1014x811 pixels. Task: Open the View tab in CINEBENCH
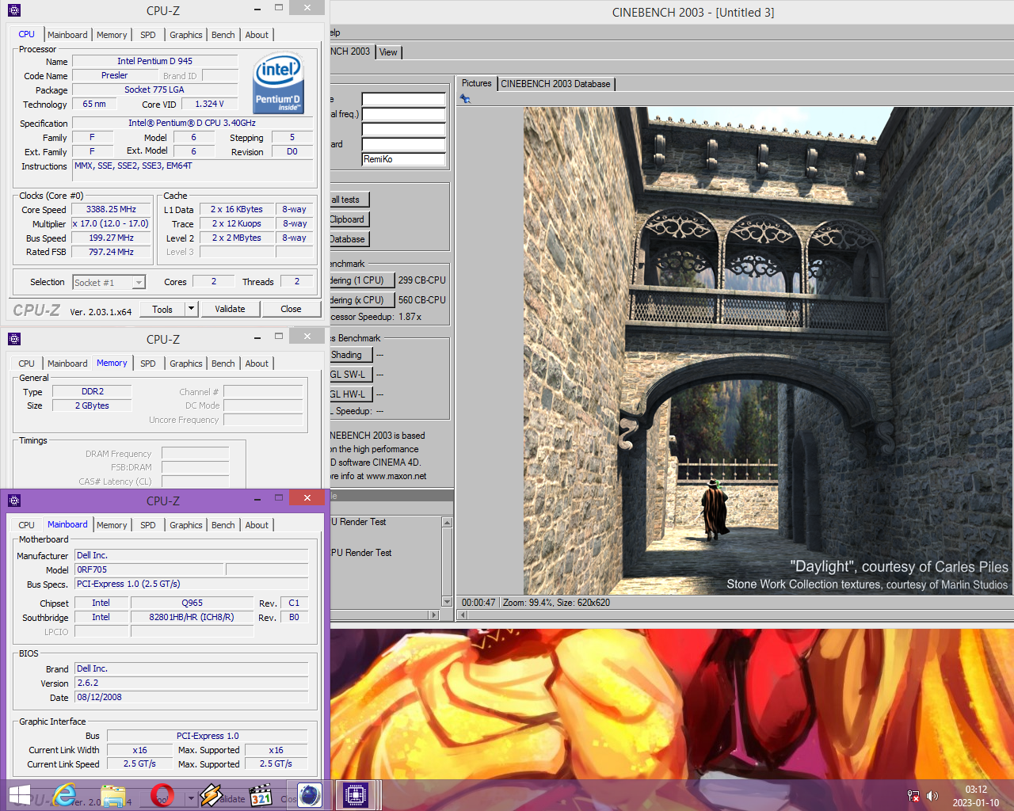click(388, 52)
